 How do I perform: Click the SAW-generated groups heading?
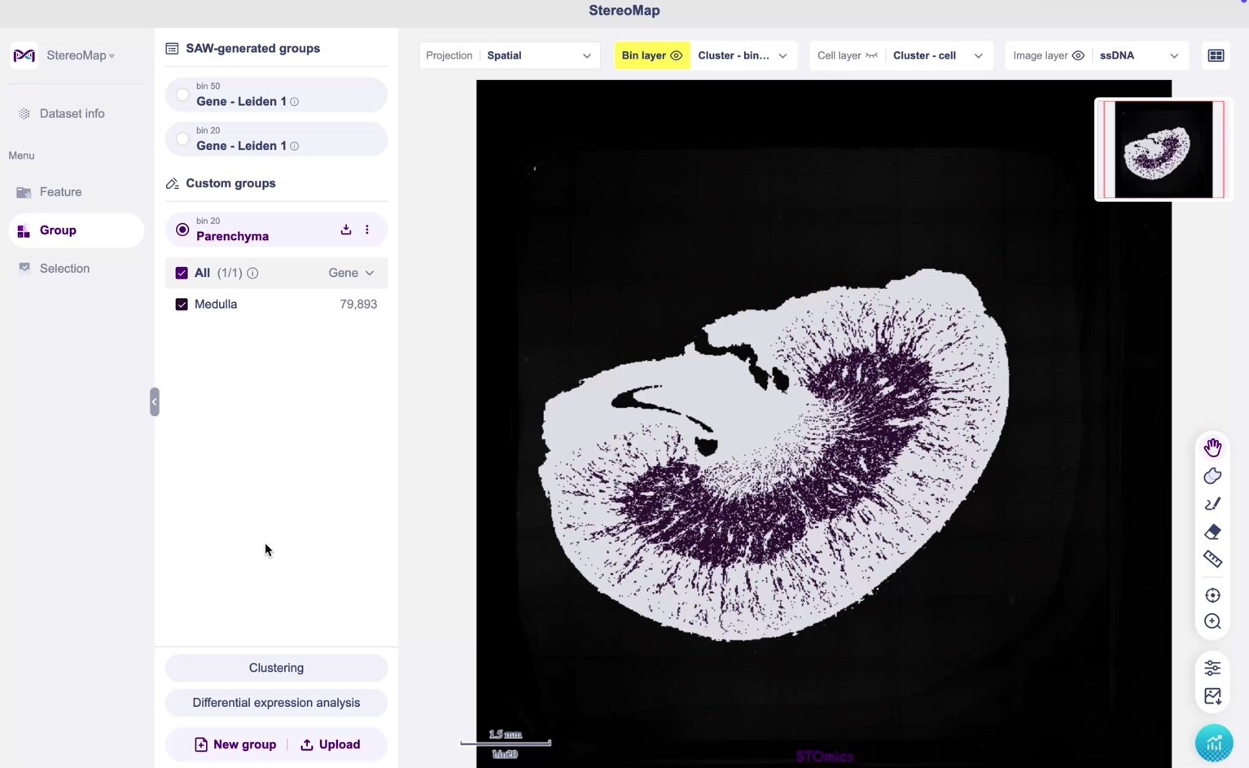pos(252,48)
